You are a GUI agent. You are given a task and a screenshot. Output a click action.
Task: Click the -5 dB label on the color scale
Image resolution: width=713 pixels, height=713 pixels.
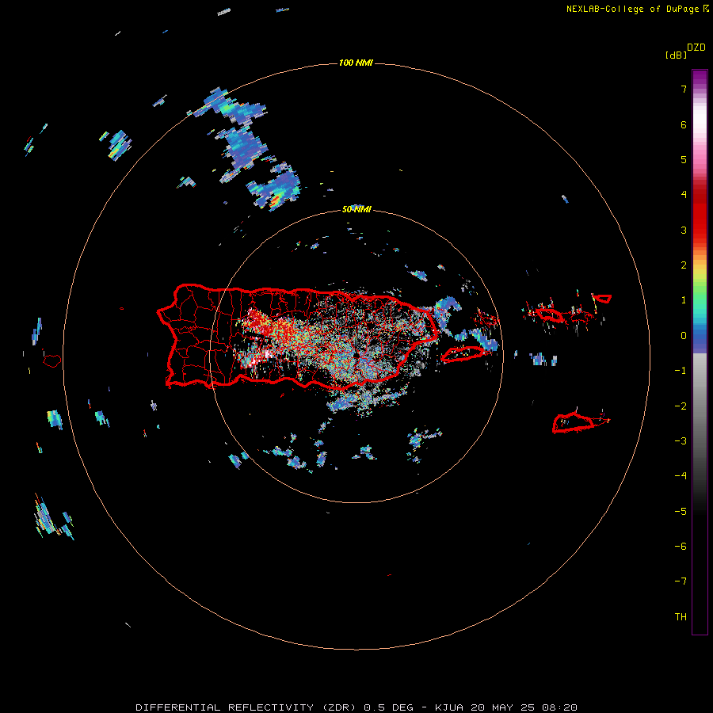(x=681, y=512)
